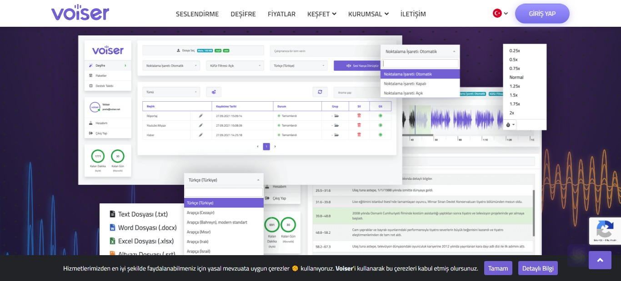Click the group folder icon for Youtube Altyazı
Screen dimensions: 621x281
tap(336, 125)
